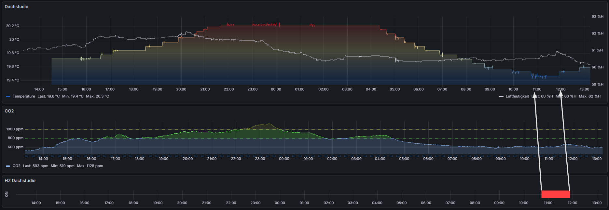Viewport: 609px width, 210px height.
Task: Select the red heating ON bar
Action: [555, 194]
